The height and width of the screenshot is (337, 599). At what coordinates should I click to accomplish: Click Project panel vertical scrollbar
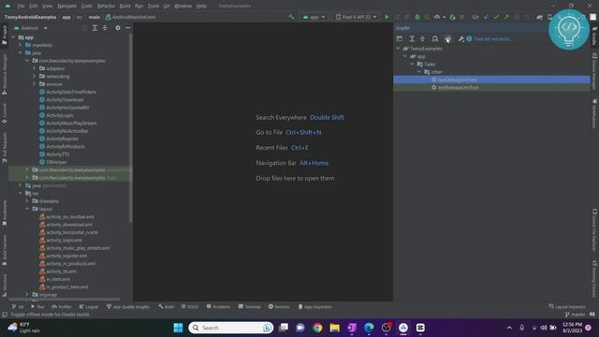tap(131, 128)
